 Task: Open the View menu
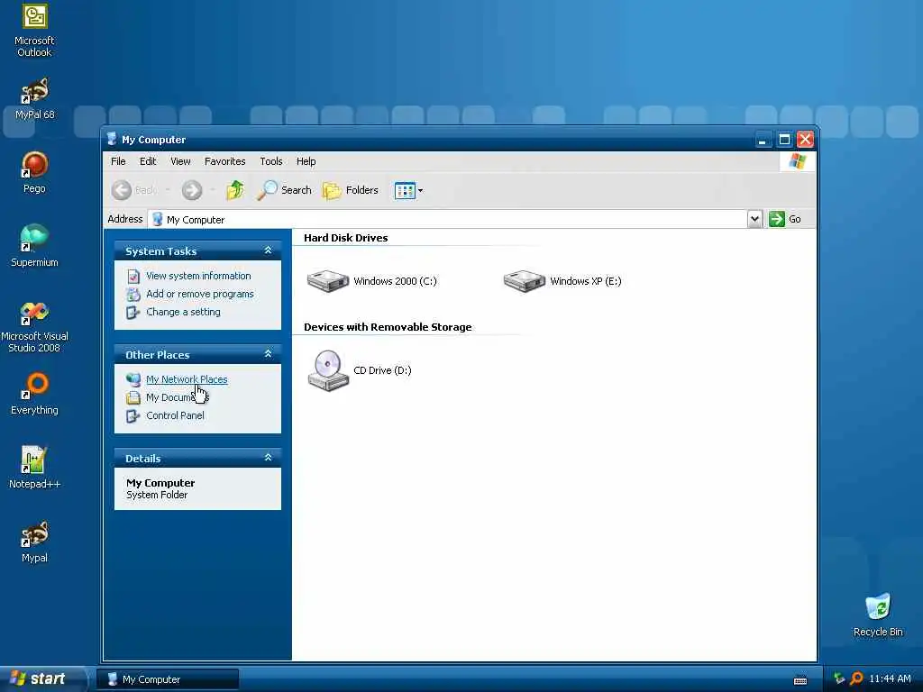pos(180,161)
